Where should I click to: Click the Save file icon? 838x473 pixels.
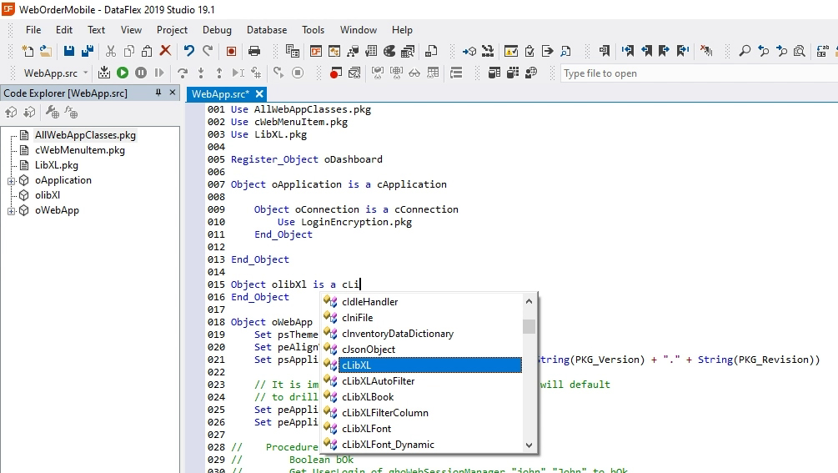pos(69,52)
